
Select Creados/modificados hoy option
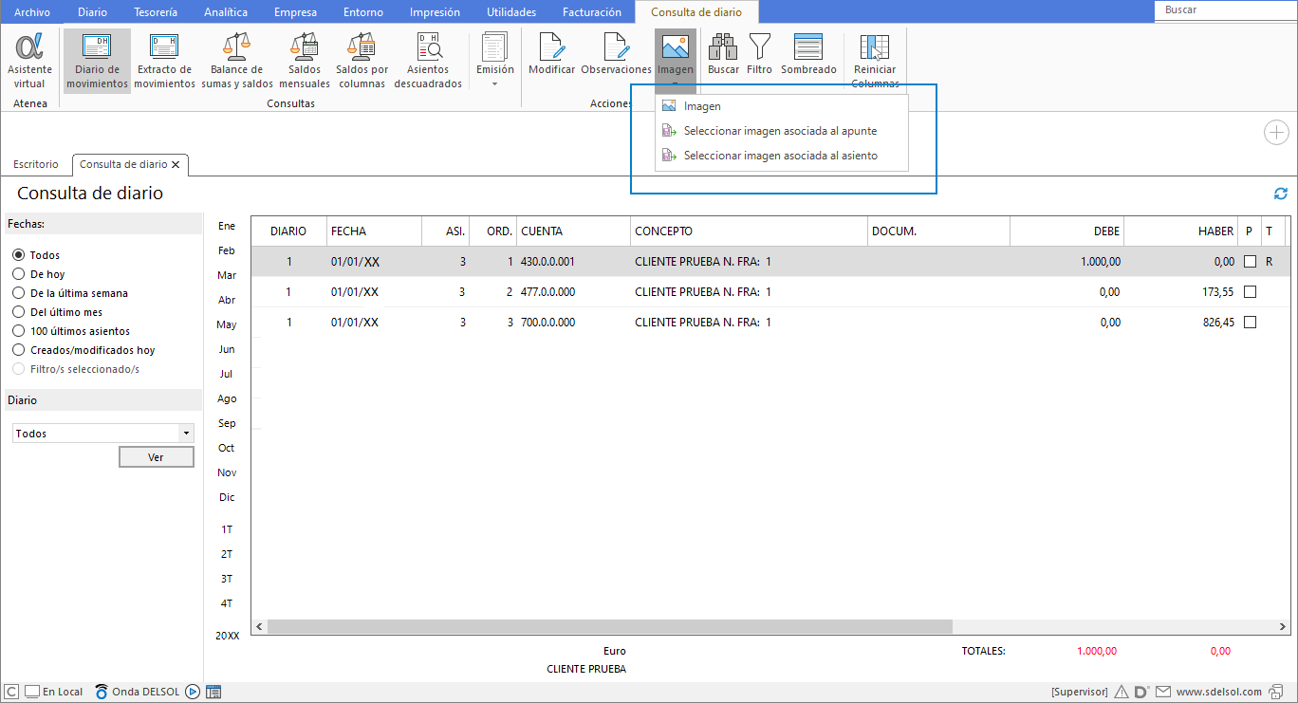18,350
